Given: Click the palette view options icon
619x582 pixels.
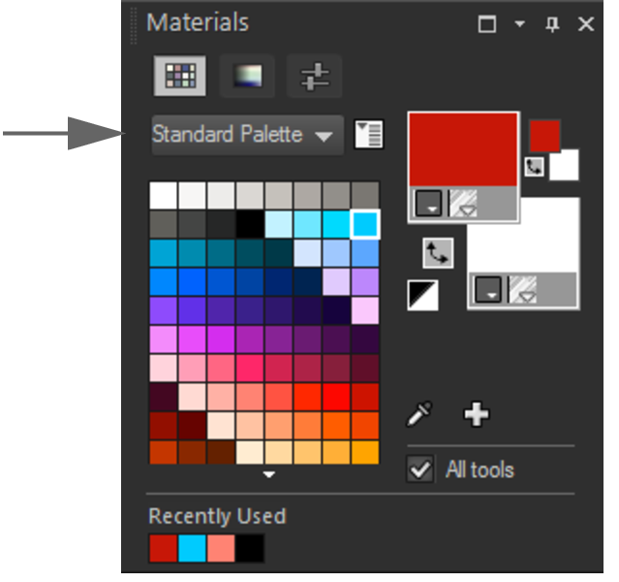Looking at the screenshot, I should point(369,135).
